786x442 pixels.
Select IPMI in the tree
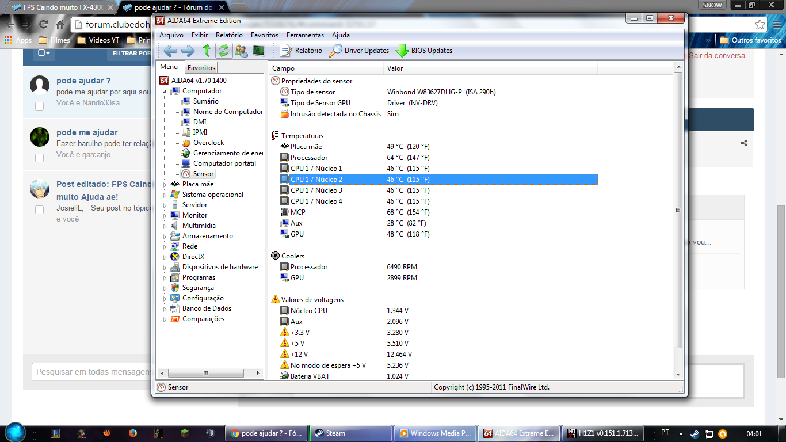pos(200,132)
